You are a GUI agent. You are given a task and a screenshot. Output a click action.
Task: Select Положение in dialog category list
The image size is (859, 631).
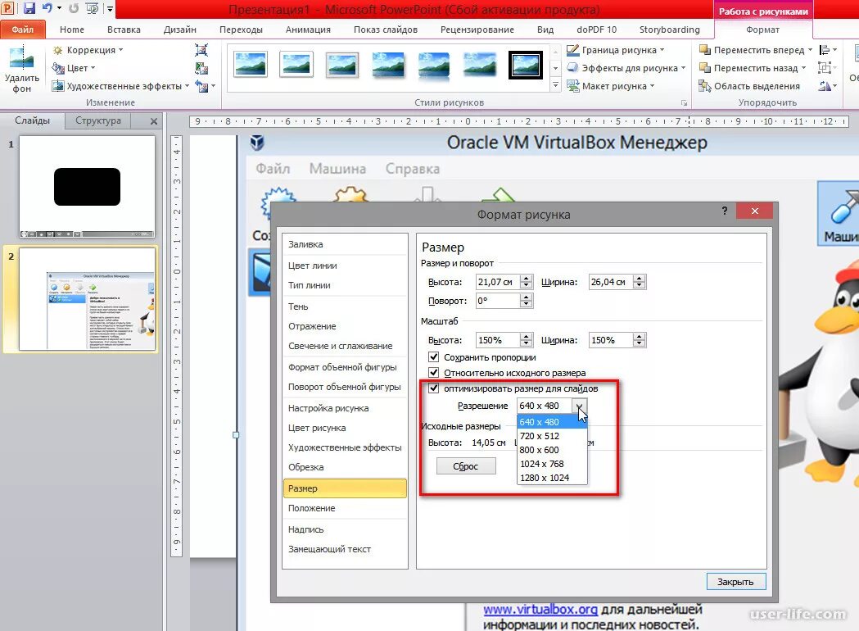click(x=345, y=508)
